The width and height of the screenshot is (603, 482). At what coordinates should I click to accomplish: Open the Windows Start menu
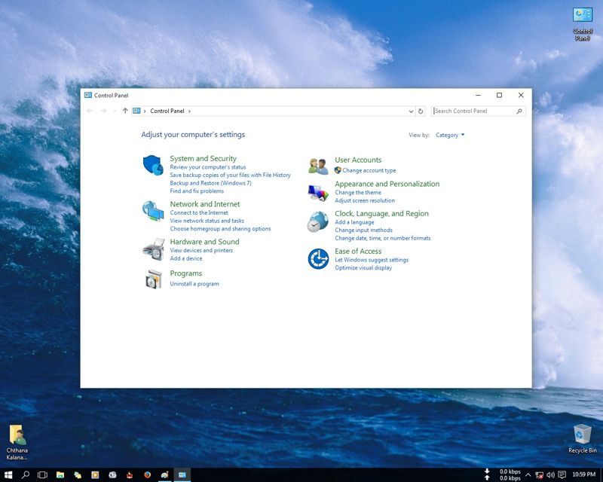point(8,475)
